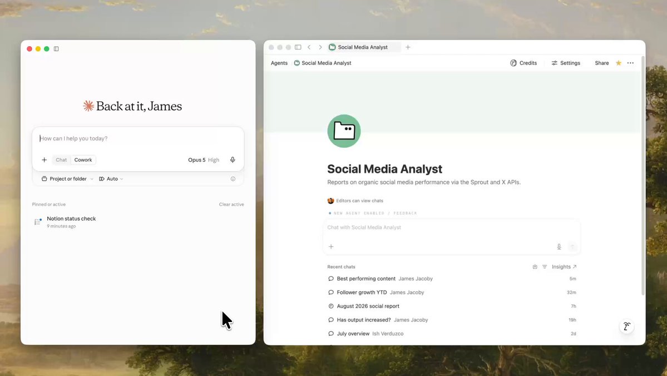Switch to Cowork mode
The image size is (667, 376).
(x=83, y=160)
